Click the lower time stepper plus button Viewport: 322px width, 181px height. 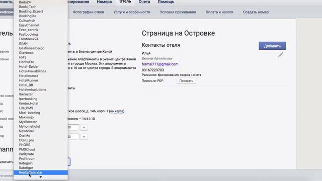click(x=84, y=137)
